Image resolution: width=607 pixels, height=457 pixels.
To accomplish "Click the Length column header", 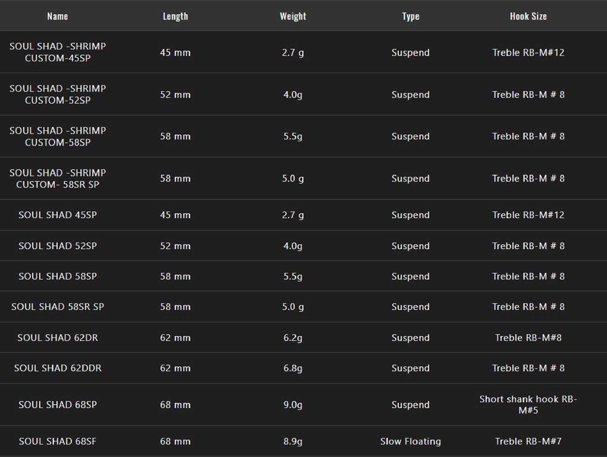I will (x=175, y=16).
